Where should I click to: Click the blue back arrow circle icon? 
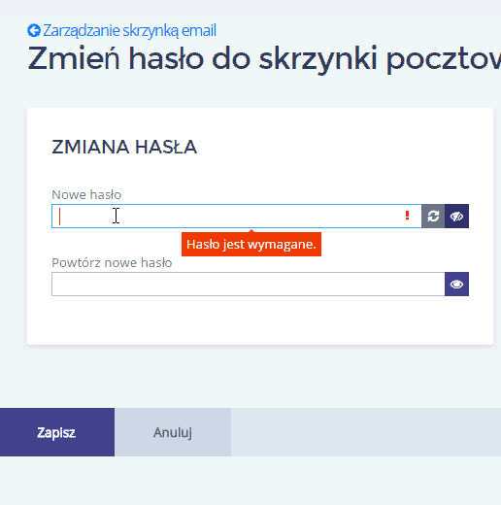tap(34, 30)
